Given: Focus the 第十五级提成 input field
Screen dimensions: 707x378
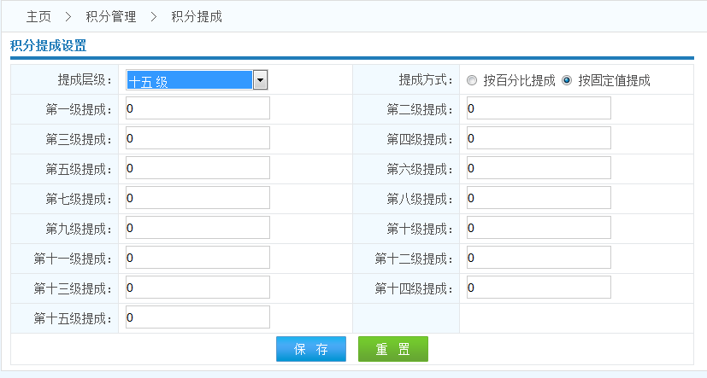Looking at the screenshot, I should (197, 317).
